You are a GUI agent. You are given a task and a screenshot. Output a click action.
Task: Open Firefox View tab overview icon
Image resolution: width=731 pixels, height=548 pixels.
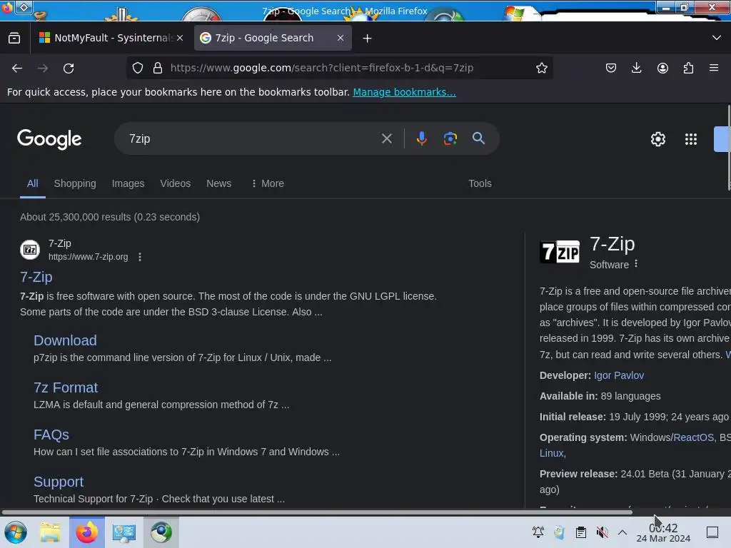[14, 39]
